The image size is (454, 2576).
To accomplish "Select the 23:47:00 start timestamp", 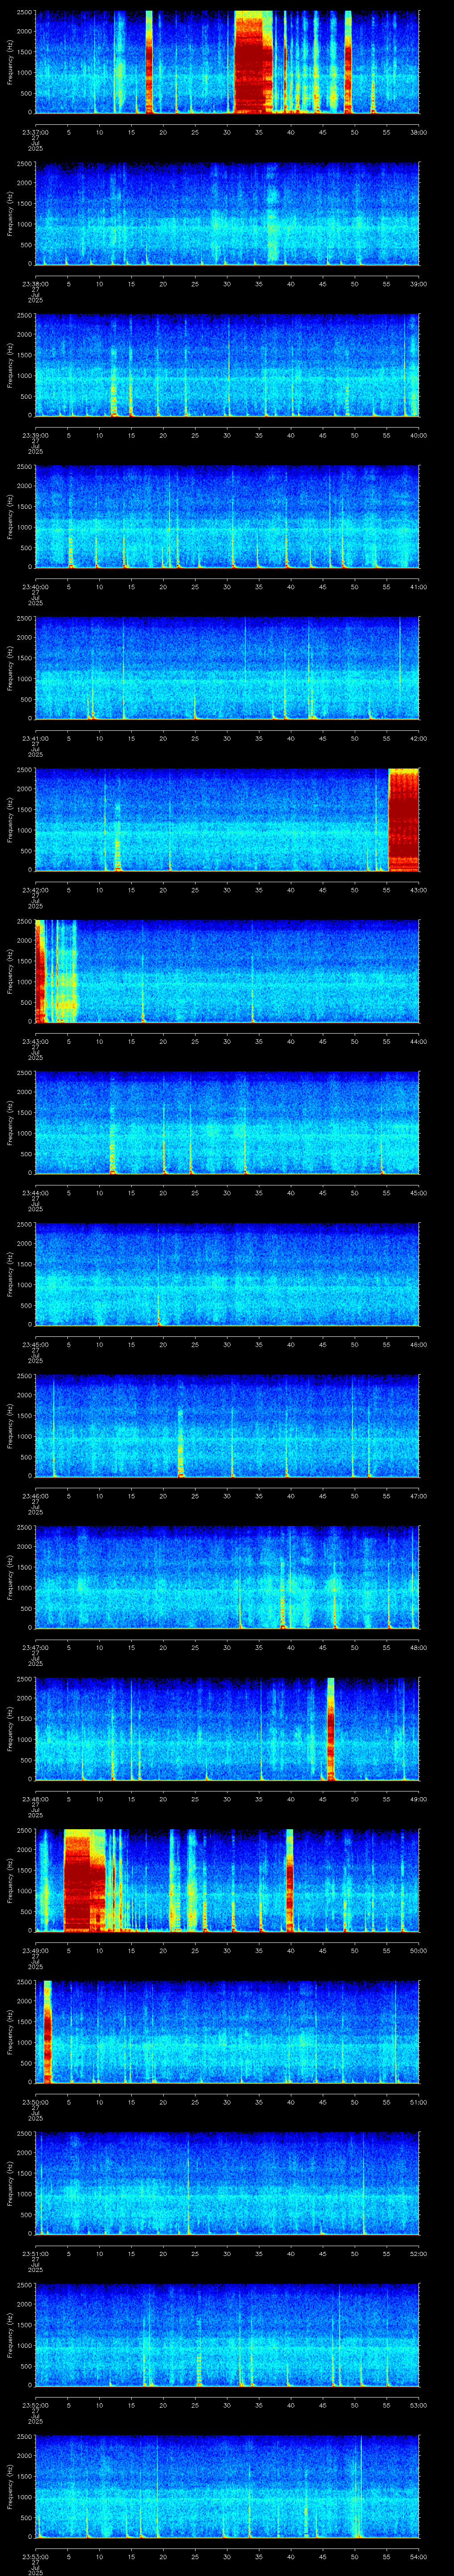I will point(35,1647).
